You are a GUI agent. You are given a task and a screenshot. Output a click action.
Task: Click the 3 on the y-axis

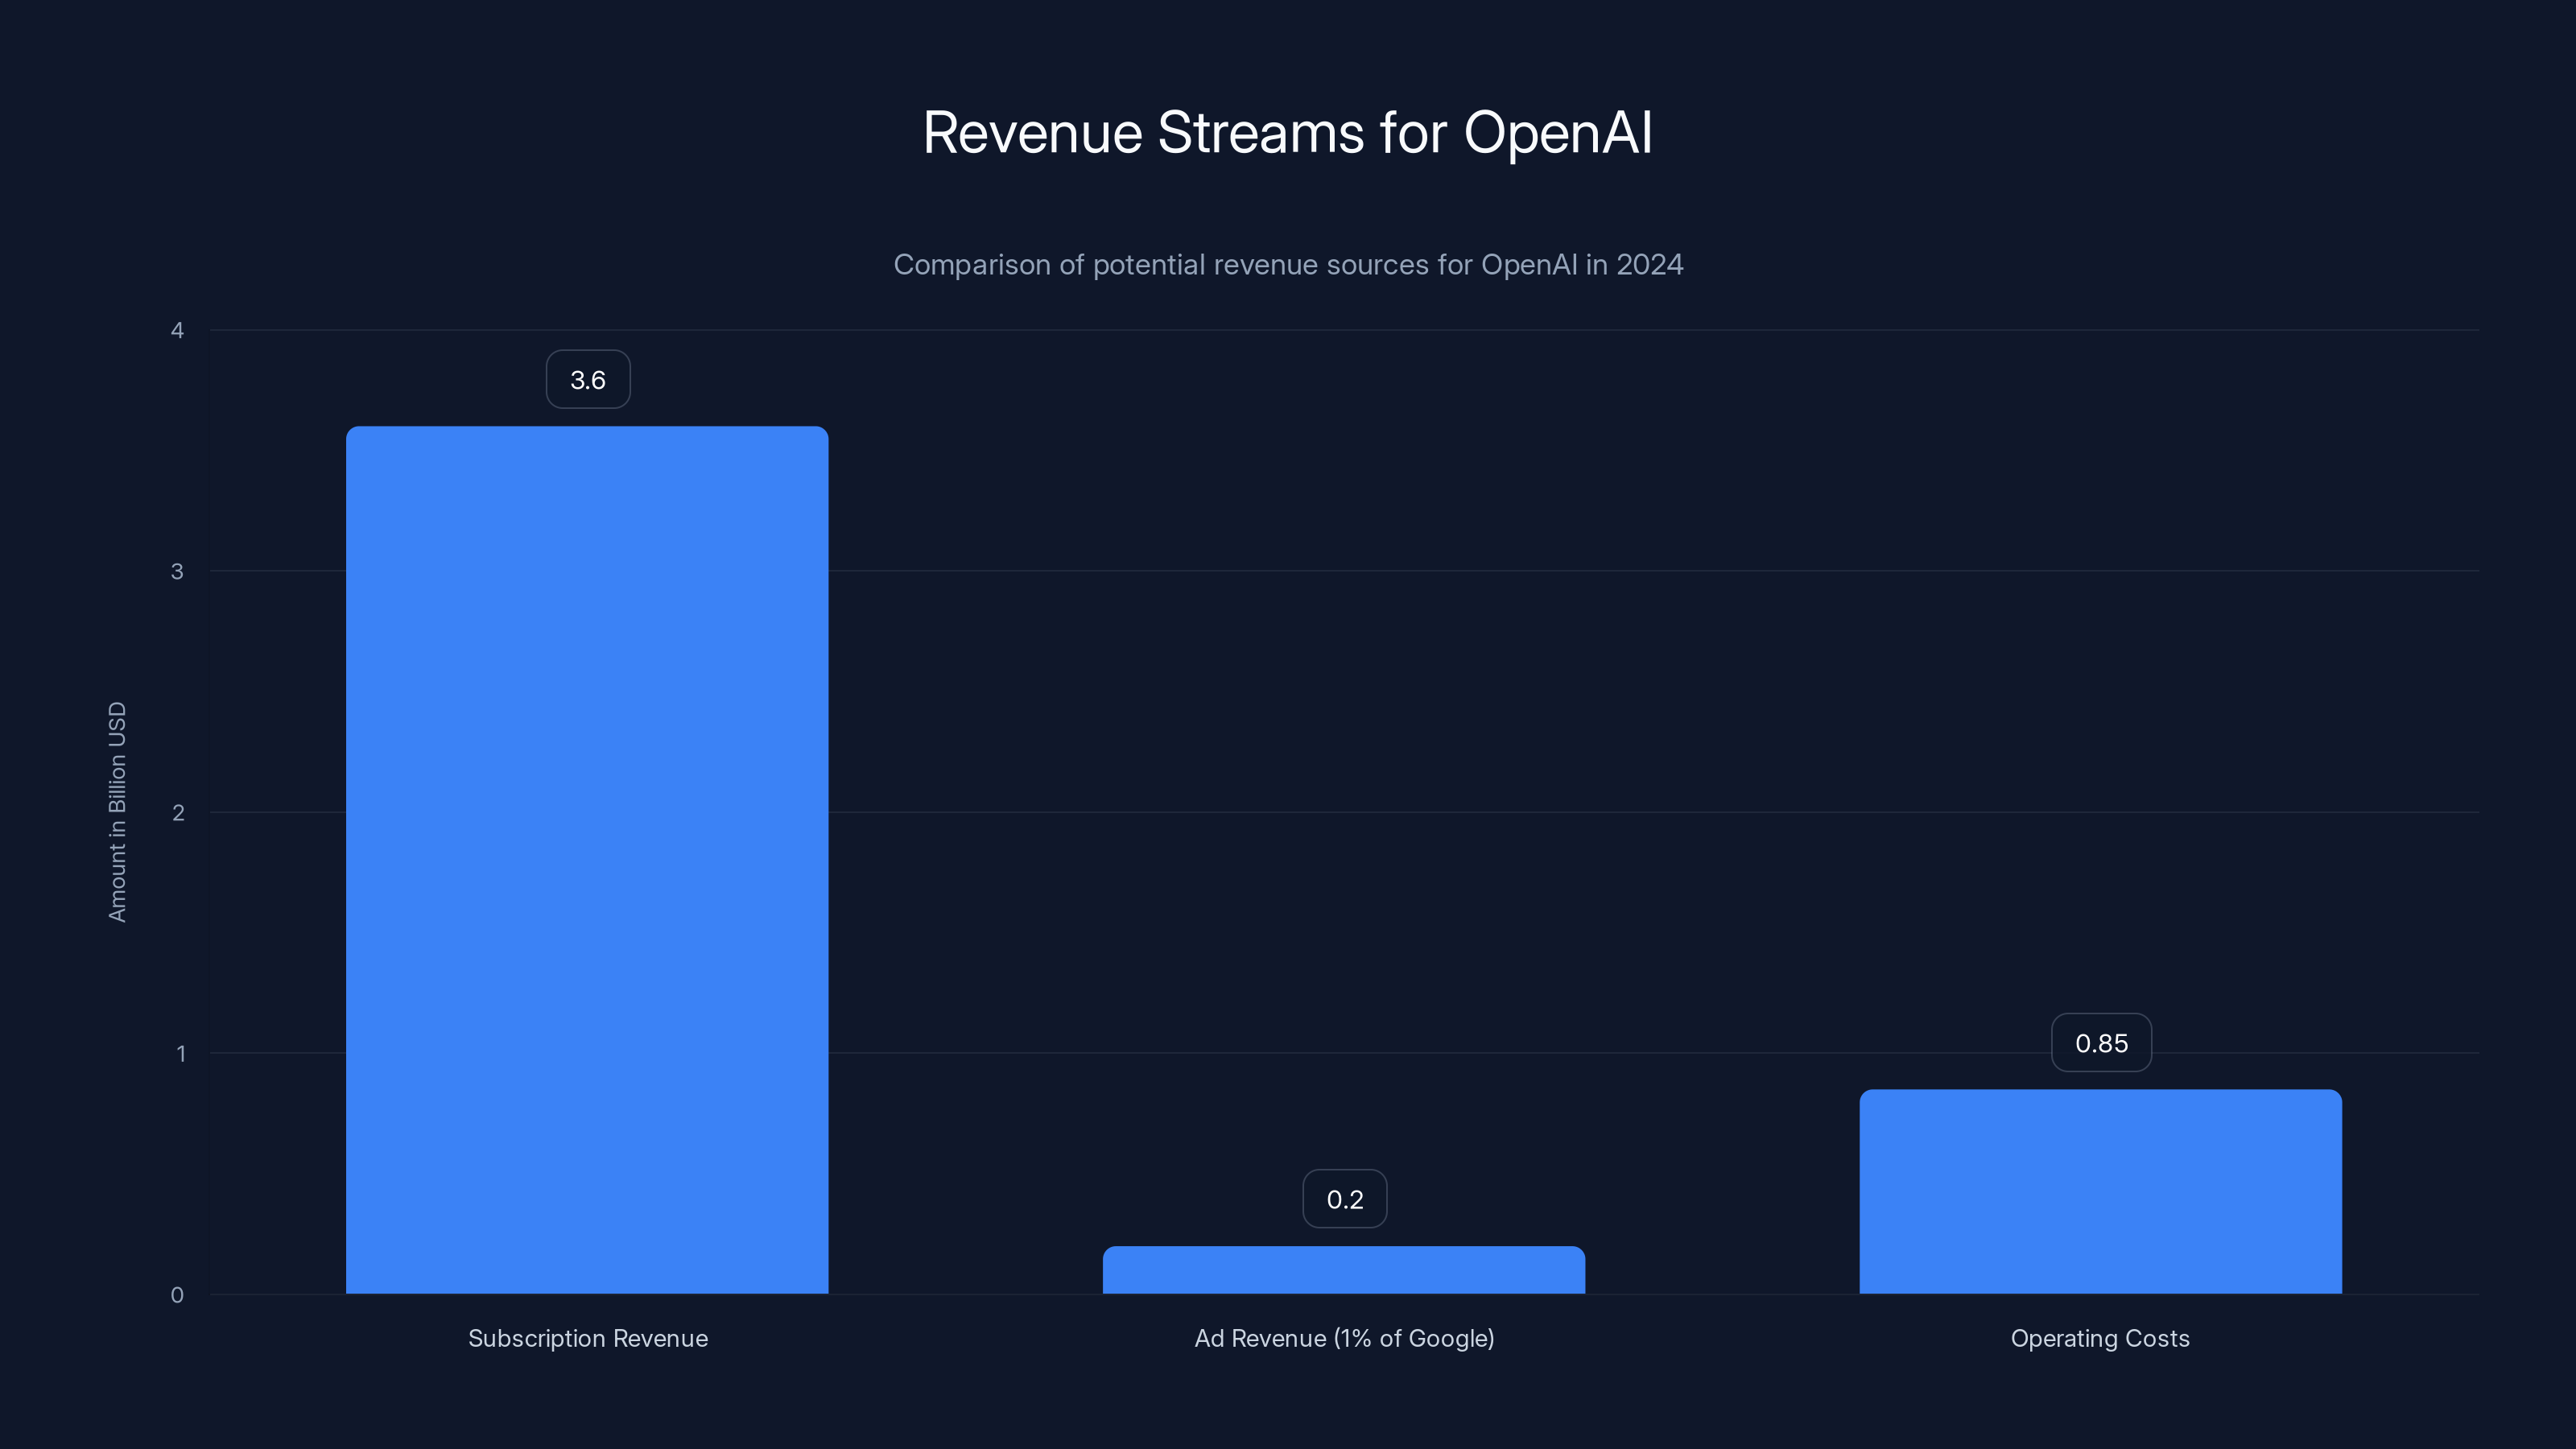(178, 571)
